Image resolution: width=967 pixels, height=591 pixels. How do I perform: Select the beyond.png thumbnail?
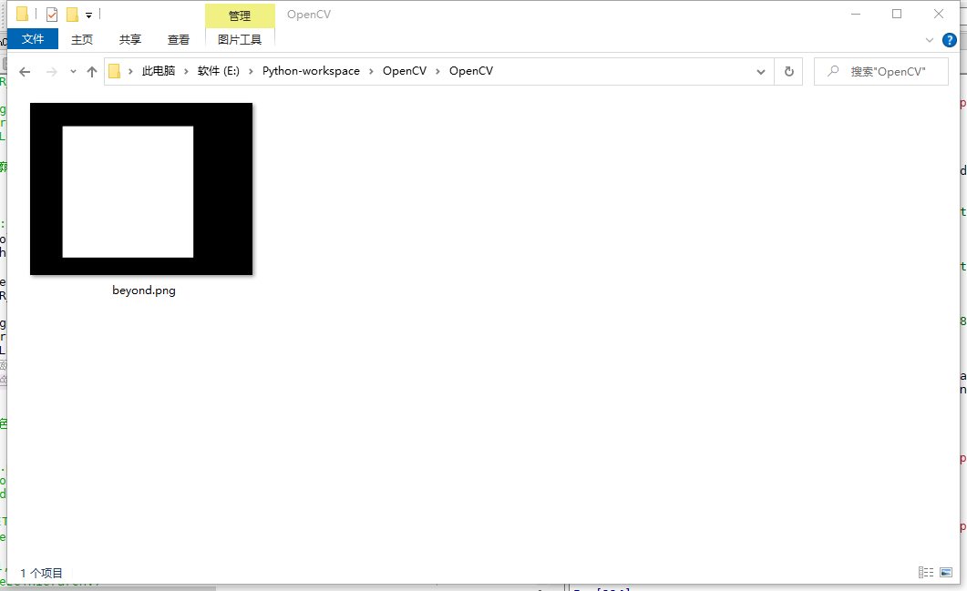[141, 189]
